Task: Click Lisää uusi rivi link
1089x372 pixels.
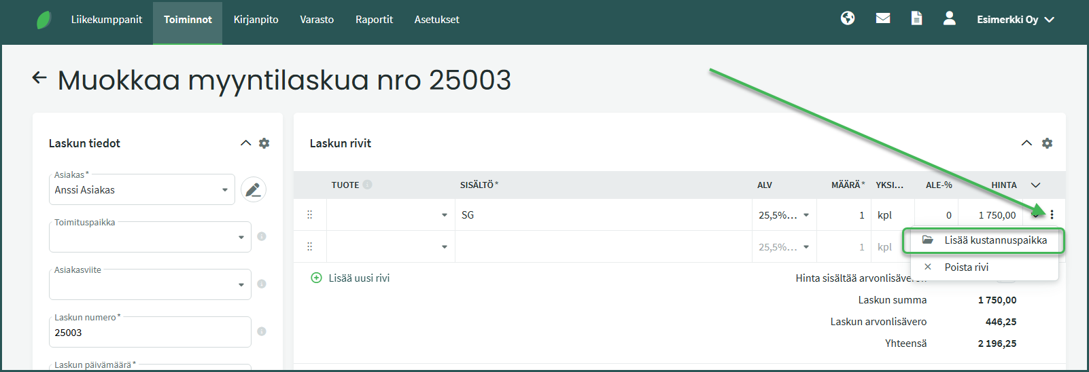Action: pos(358,278)
